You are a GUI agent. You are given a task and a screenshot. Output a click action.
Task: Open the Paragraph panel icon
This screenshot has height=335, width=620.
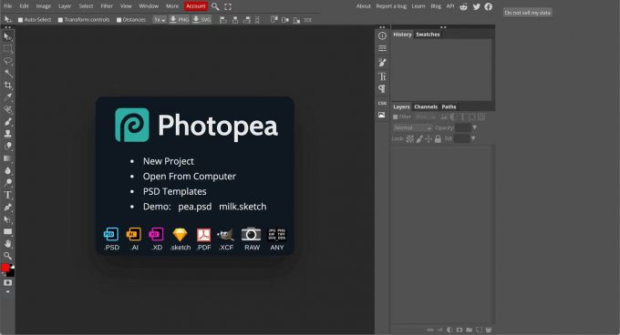382,89
